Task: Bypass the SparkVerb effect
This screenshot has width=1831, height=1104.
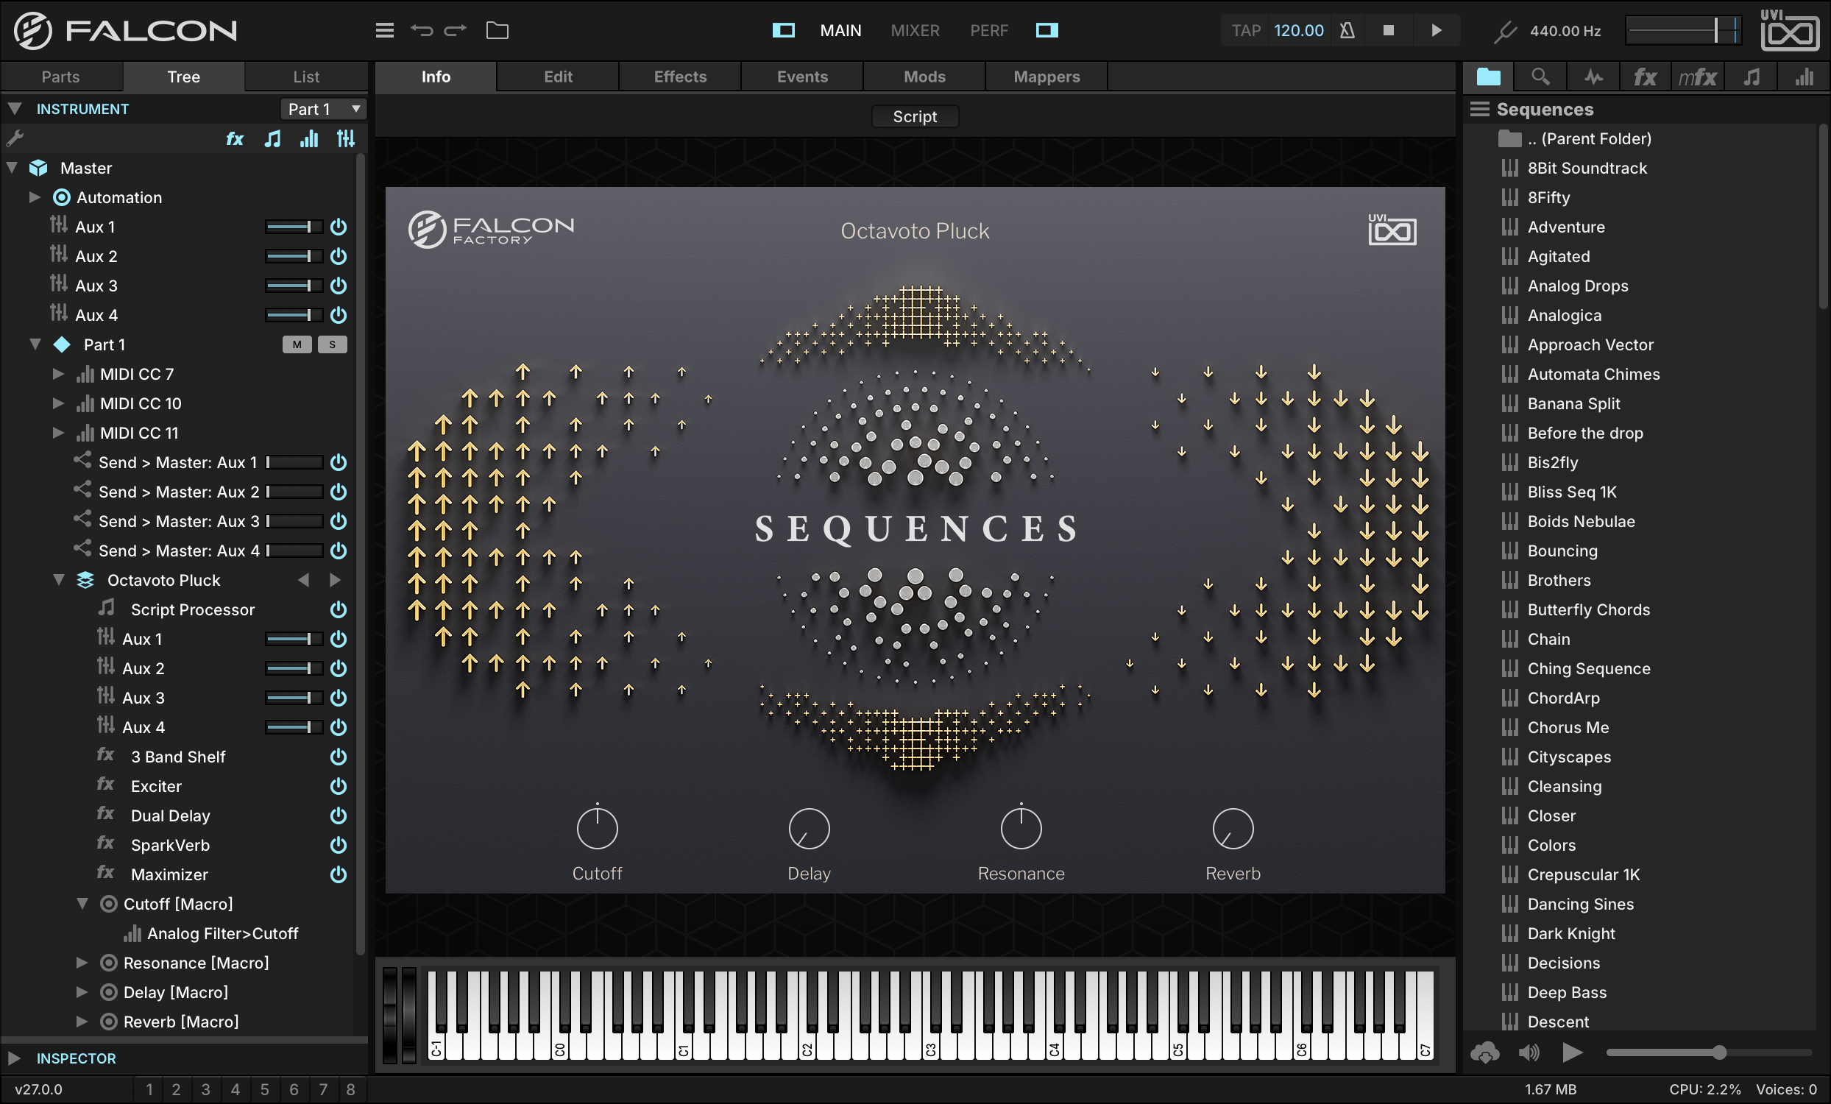Action: [338, 845]
